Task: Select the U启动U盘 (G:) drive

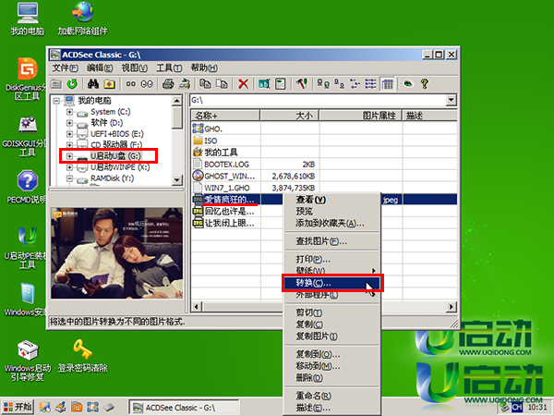Action: [115, 156]
